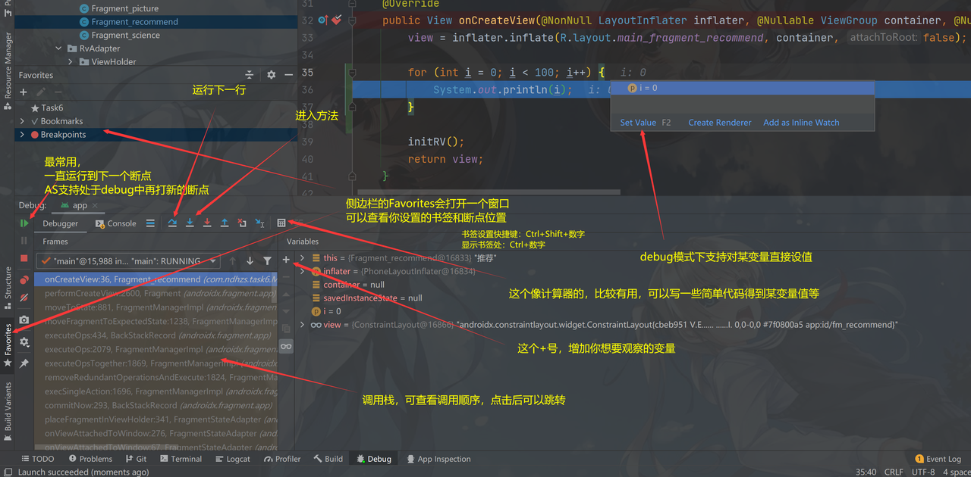Expand the Breakpoints node in Favorites
The height and width of the screenshot is (477, 971).
[x=23, y=135]
